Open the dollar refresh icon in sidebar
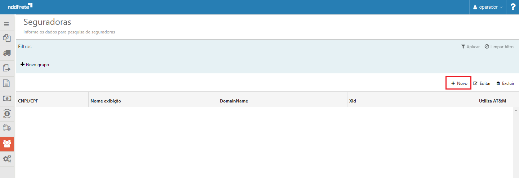Image resolution: width=519 pixels, height=178 pixels. [6, 113]
